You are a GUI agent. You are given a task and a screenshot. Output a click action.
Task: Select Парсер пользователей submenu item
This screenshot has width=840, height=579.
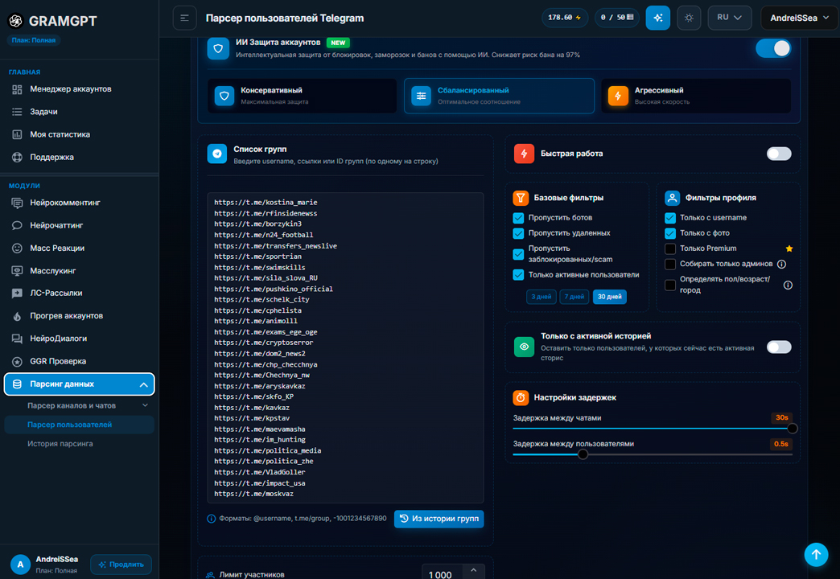80,425
